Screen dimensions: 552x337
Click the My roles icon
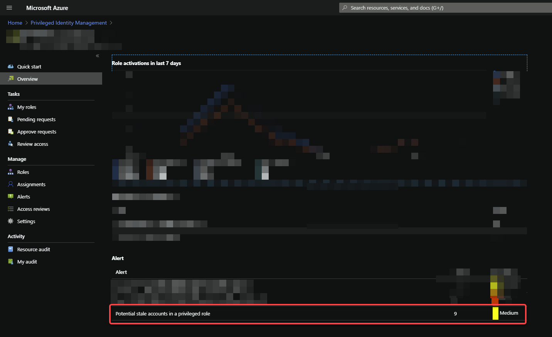click(x=10, y=107)
